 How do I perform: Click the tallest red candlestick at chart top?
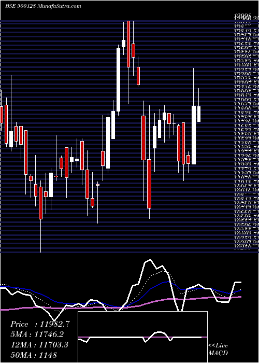128,44
